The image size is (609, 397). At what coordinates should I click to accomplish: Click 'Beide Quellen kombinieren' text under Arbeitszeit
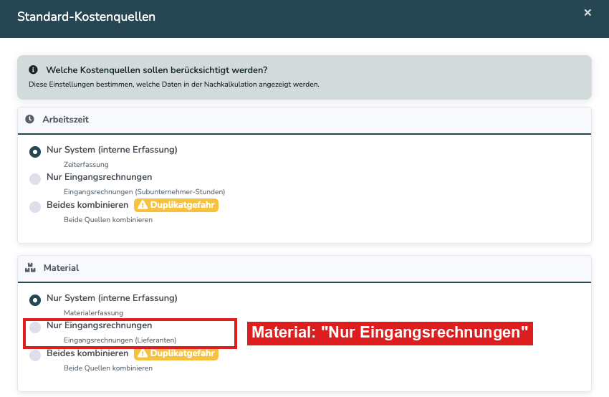click(108, 220)
